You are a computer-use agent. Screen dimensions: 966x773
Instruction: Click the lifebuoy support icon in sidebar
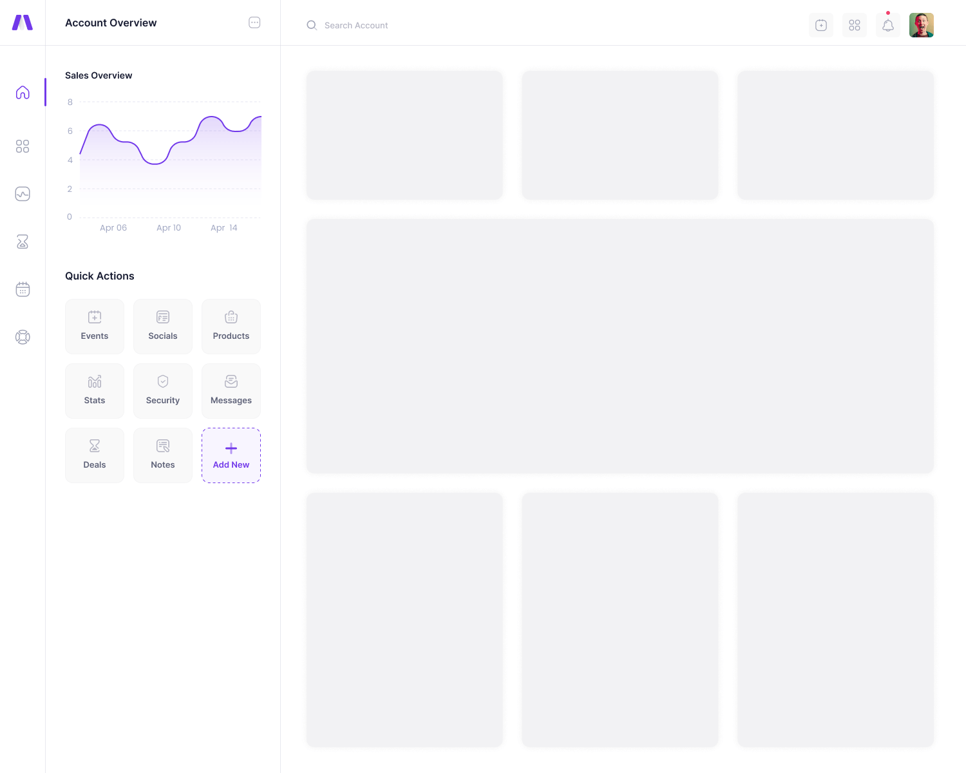[x=23, y=337]
